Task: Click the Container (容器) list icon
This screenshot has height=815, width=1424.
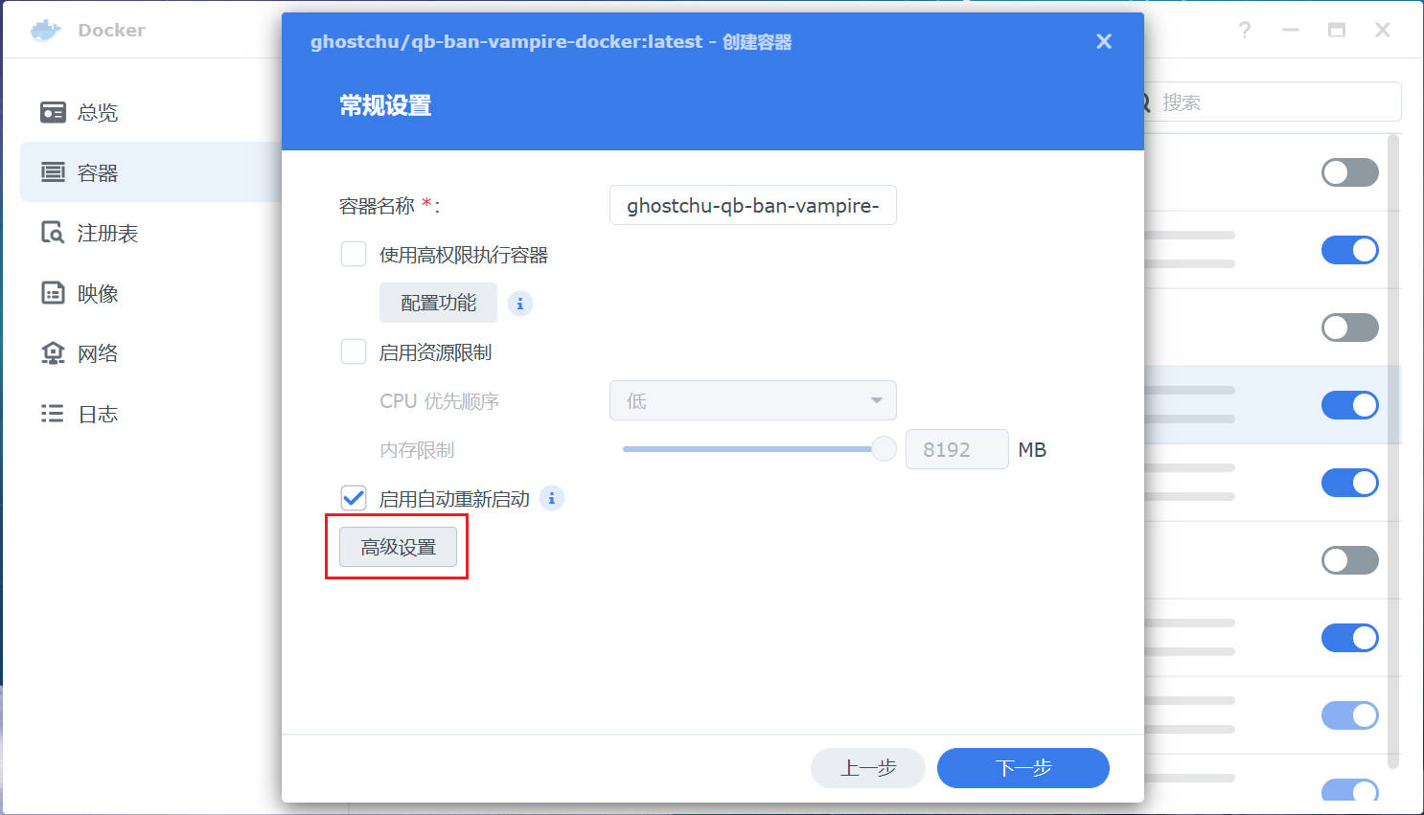Action: pyautogui.click(x=53, y=172)
